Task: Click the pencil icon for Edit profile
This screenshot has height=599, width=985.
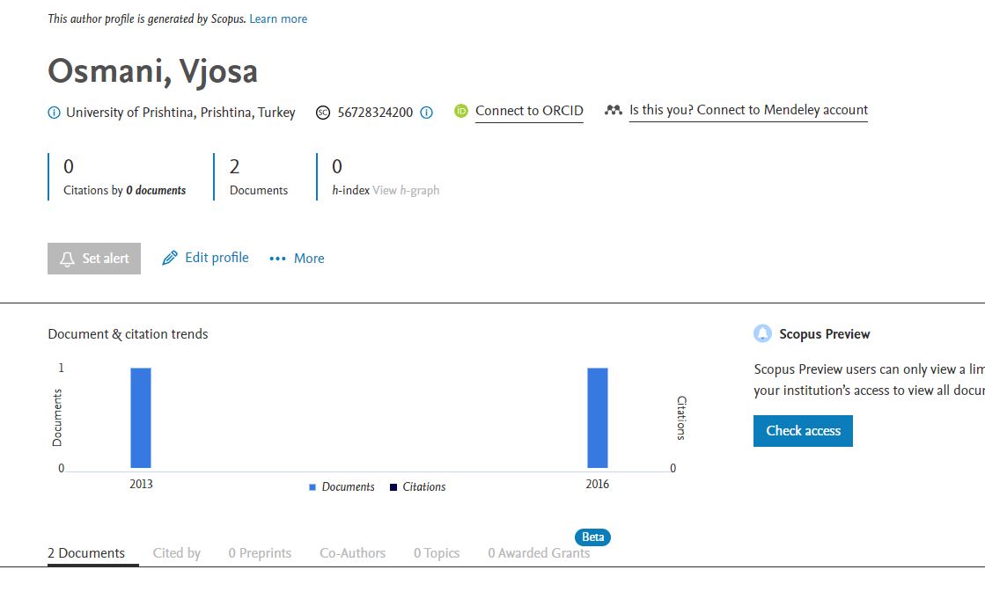Action: (x=170, y=259)
